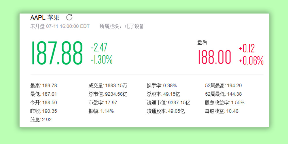
Task: Click the 流通市值: 9337.15亿 entry
Action: (168, 103)
